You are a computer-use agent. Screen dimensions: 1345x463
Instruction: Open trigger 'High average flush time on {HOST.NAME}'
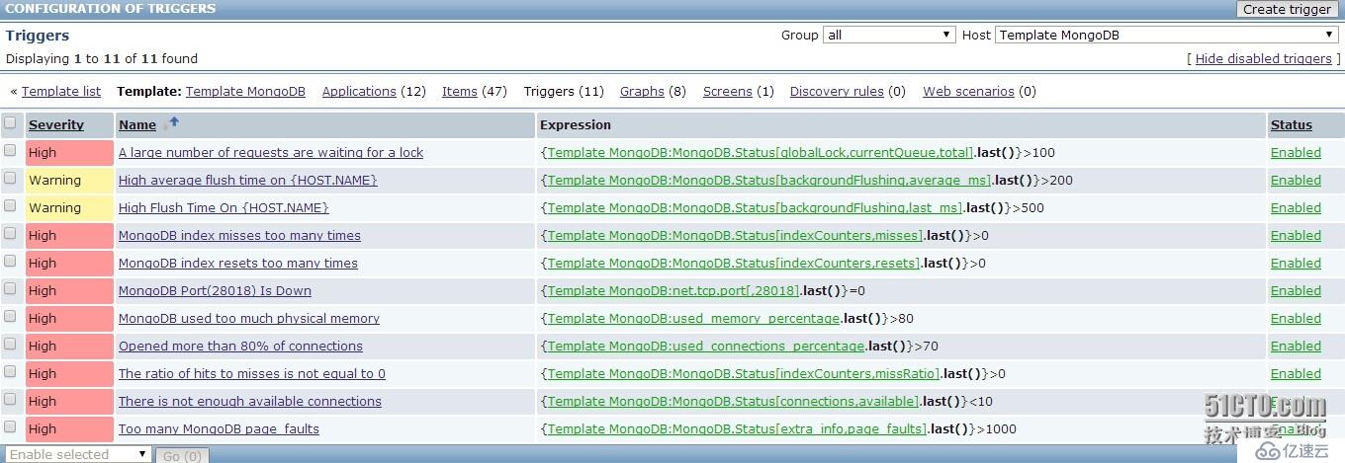click(248, 180)
